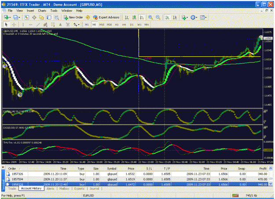Select the Horizontal Line drawing tool

point(30,25)
